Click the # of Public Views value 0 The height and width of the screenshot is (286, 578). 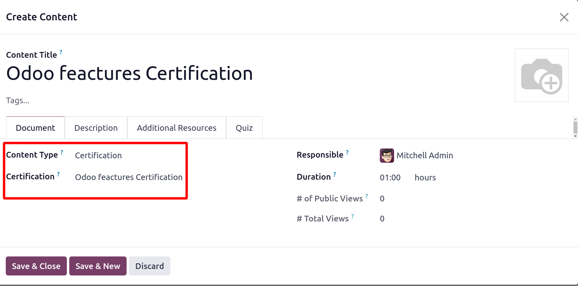pyautogui.click(x=382, y=199)
